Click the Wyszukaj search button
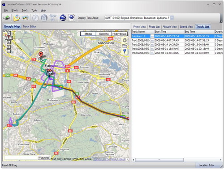The height and width of the screenshot is (170, 224). [x=43, y=158]
